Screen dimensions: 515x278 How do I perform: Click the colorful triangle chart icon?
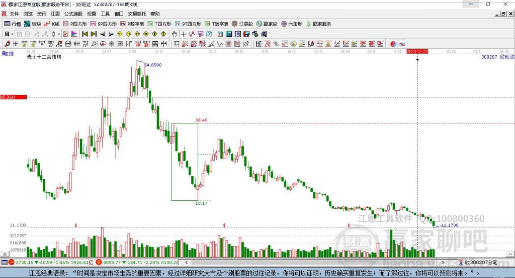click(74, 34)
